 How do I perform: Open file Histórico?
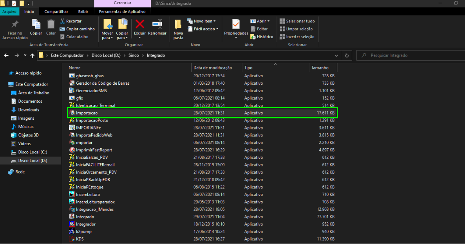pos(262,36)
